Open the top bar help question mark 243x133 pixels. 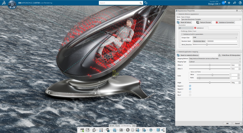pos(240,3)
